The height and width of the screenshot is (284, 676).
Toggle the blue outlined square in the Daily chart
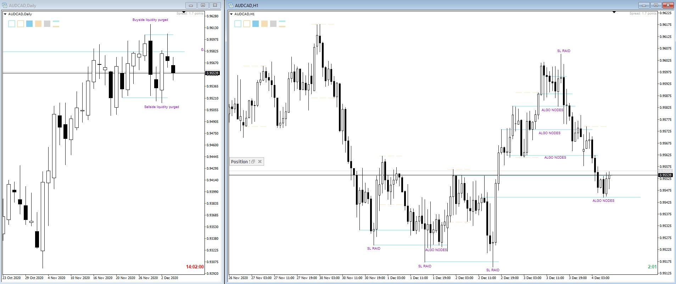[12, 24]
